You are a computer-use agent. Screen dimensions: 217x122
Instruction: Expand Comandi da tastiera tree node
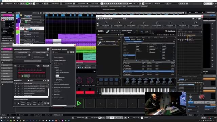coord(53,98)
